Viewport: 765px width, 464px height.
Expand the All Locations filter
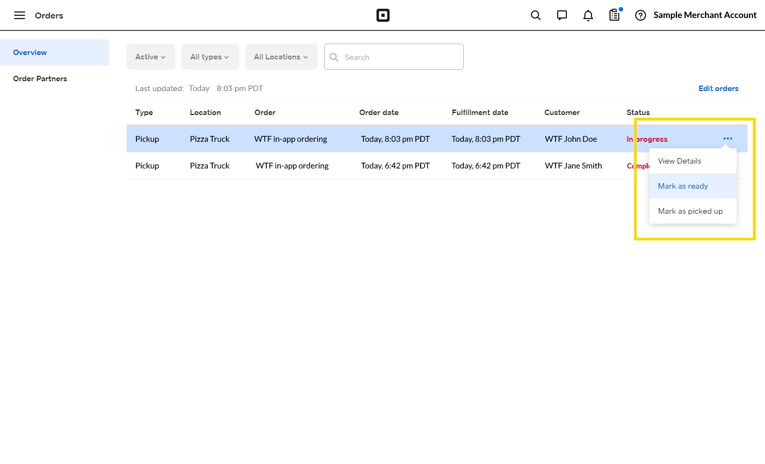[x=282, y=57]
